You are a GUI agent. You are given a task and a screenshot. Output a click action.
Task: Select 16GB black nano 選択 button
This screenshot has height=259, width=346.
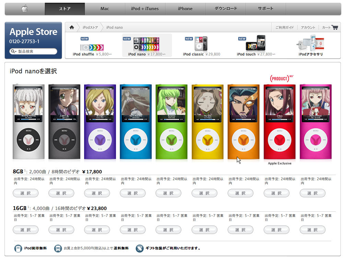(61, 230)
